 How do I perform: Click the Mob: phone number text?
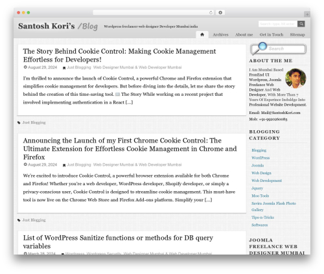tap(268, 119)
